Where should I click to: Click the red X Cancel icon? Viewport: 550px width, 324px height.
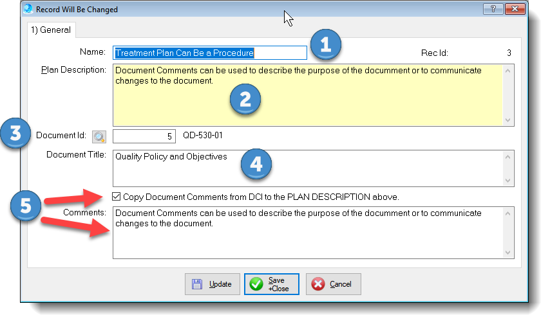point(318,284)
